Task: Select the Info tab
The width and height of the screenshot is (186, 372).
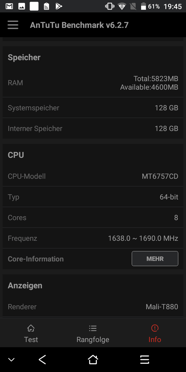Action: click(155, 333)
